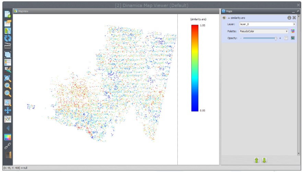Toggle visibility eye of similarity.ers layer
The height and width of the screenshot is (172, 304).
click(x=224, y=18)
